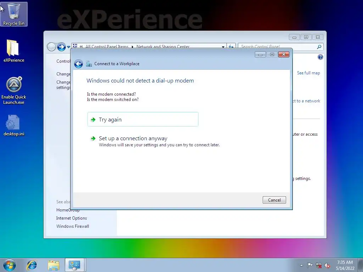Close the Connect to a Workplace dialog
This screenshot has width=363, height=272.
point(284,54)
